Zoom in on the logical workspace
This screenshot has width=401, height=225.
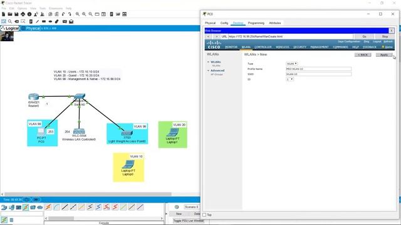[x=78, y=14]
